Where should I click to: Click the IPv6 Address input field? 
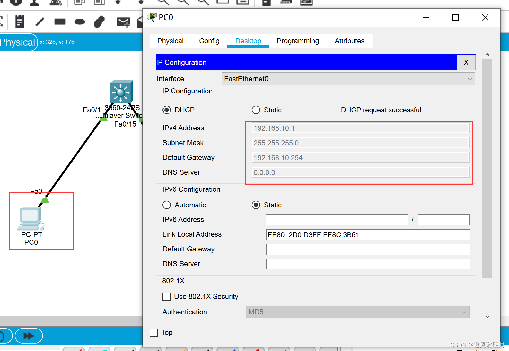(x=337, y=220)
